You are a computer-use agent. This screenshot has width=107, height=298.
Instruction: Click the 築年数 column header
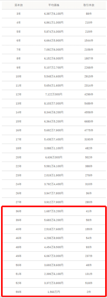pos(19,5)
